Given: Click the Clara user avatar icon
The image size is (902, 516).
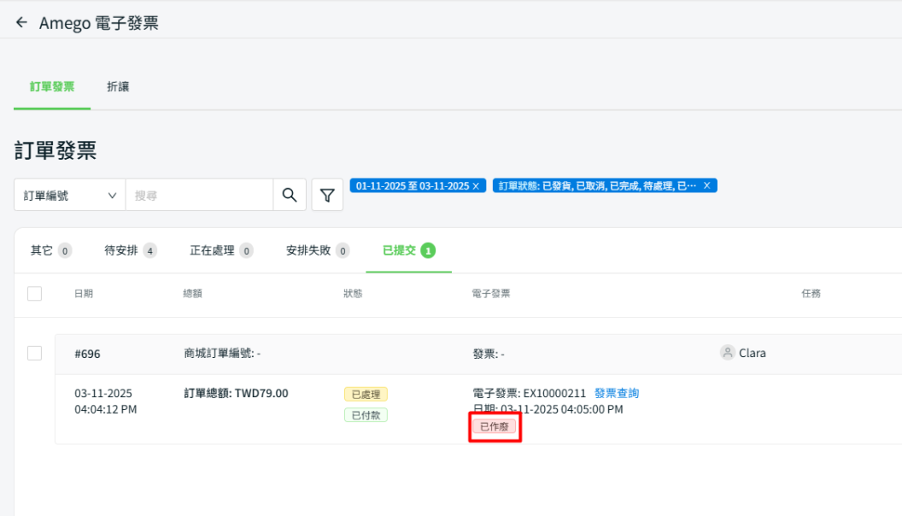Looking at the screenshot, I should pos(728,353).
